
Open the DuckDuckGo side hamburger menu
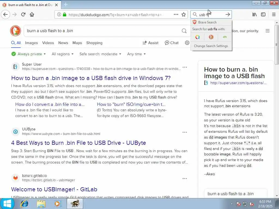click(268, 31)
